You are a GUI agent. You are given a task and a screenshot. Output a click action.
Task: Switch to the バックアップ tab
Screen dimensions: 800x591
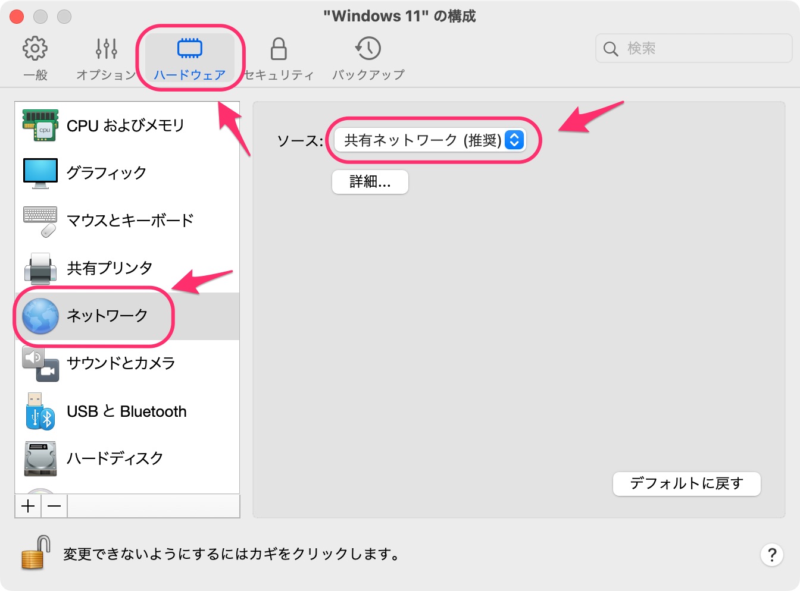tap(368, 58)
